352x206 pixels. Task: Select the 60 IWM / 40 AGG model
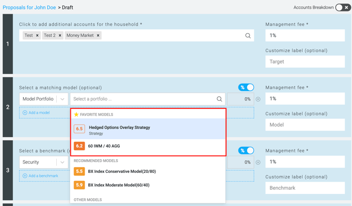(x=148, y=146)
